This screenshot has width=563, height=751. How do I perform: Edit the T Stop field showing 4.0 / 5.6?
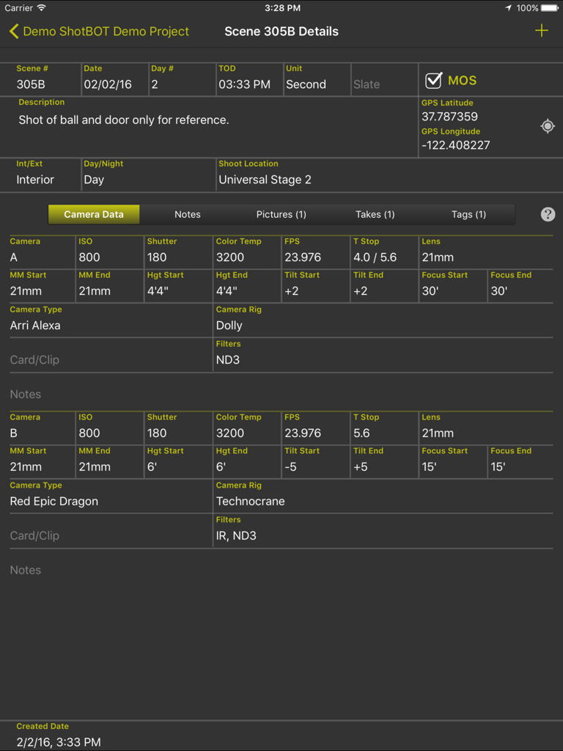pyautogui.click(x=374, y=257)
